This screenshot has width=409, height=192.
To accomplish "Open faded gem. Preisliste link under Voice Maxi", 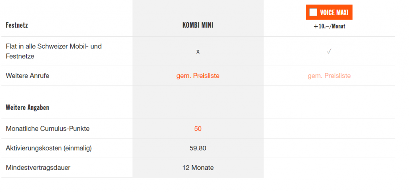I will pos(329,76).
